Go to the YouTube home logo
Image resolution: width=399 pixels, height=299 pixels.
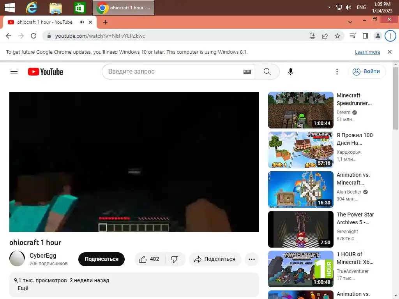(46, 72)
